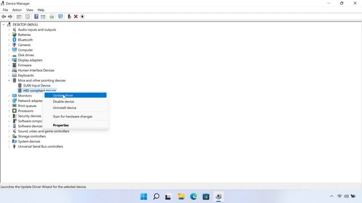Choose Scan for hardware changes in the context menu
Image resolution: width=362 pixels, height=203 pixels.
click(x=75, y=117)
